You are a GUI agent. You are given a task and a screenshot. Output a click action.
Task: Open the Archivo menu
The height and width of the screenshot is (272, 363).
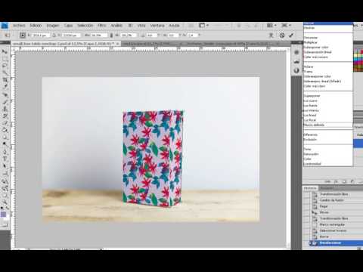point(19,26)
